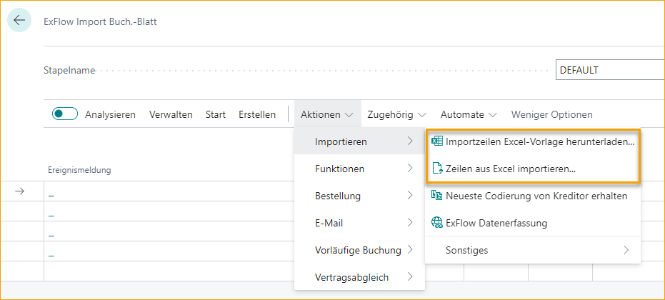Expand the Funktionen submenu

pyautogui.click(x=360, y=169)
